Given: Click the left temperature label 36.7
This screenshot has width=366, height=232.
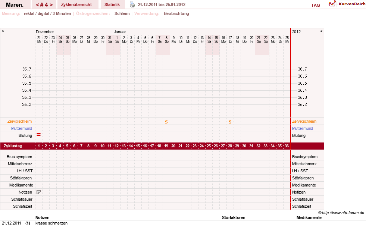Looking at the screenshot, I should tap(26, 69).
